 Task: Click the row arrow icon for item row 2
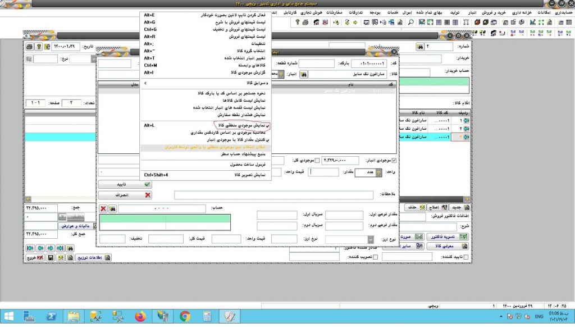click(x=466, y=129)
